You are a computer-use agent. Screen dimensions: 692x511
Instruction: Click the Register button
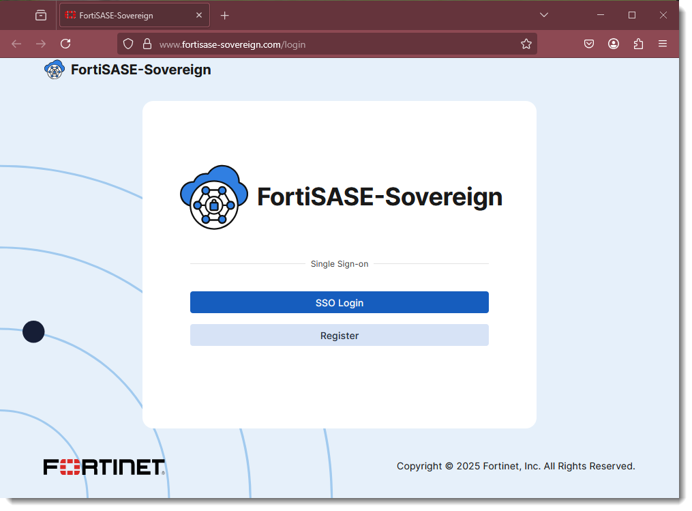[x=339, y=335]
